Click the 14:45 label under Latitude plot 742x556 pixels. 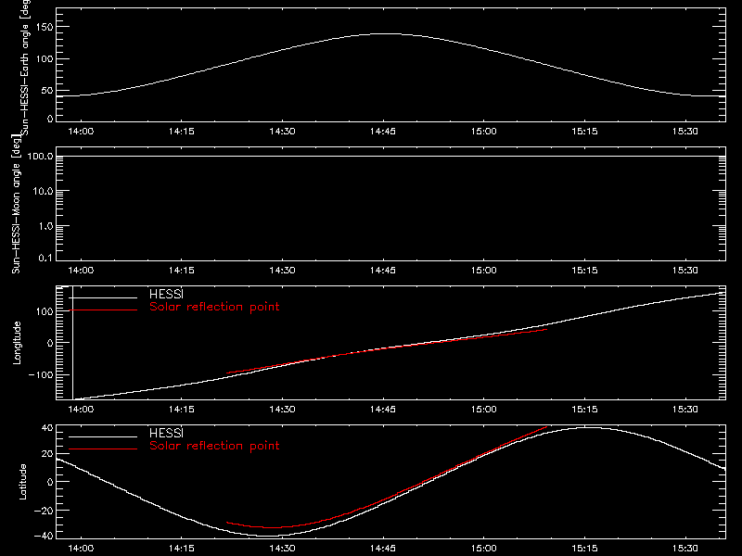[x=383, y=549]
